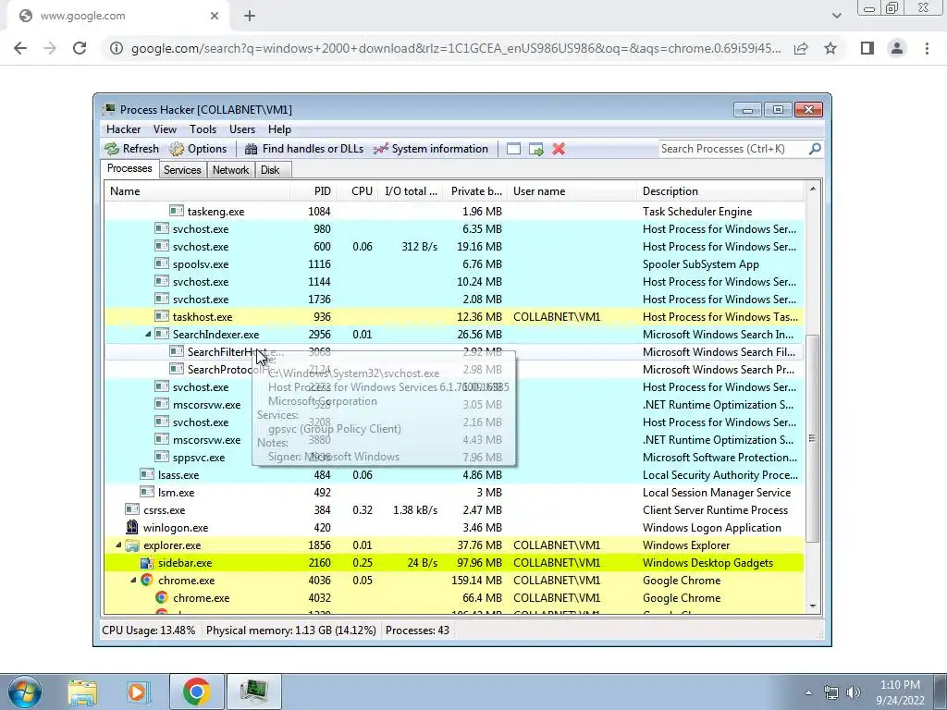Image resolution: width=947 pixels, height=710 pixels.
Task: Click the Refresh toolbar button
Action: 131,149
